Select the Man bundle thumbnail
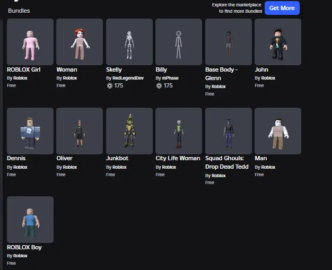332x270 pixels. pyautogui.click(x=278, y=131)
